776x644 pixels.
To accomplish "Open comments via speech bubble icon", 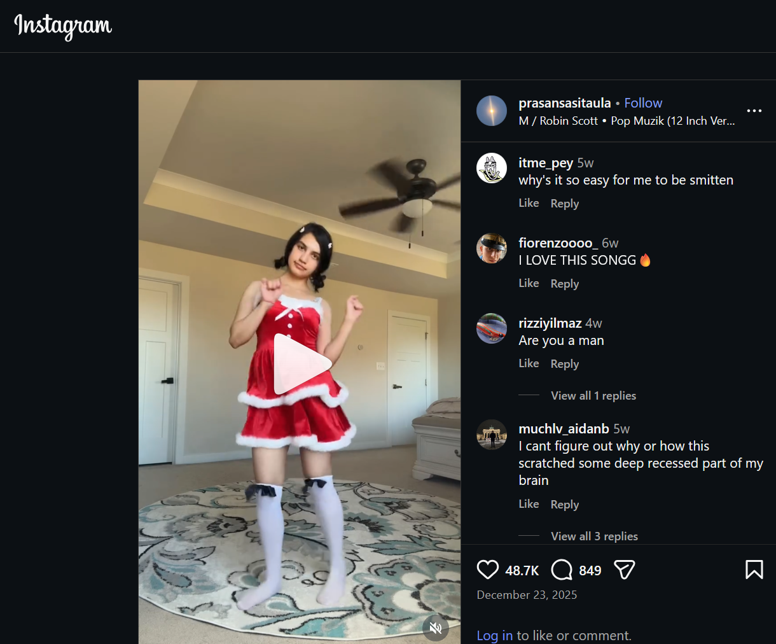I will 562,570.
